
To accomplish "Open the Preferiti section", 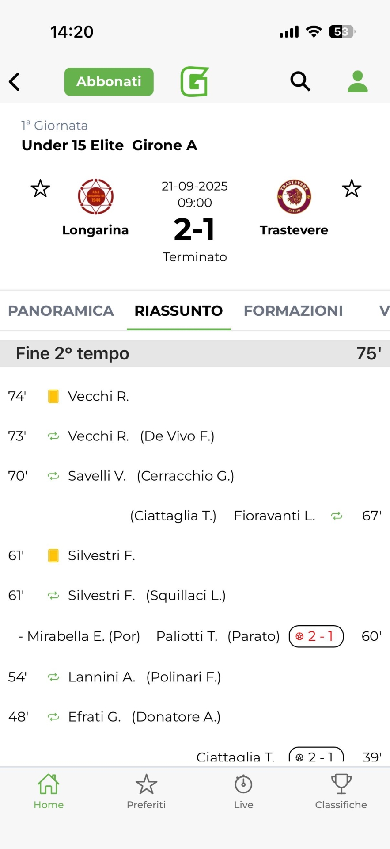I will pos(146,792).
